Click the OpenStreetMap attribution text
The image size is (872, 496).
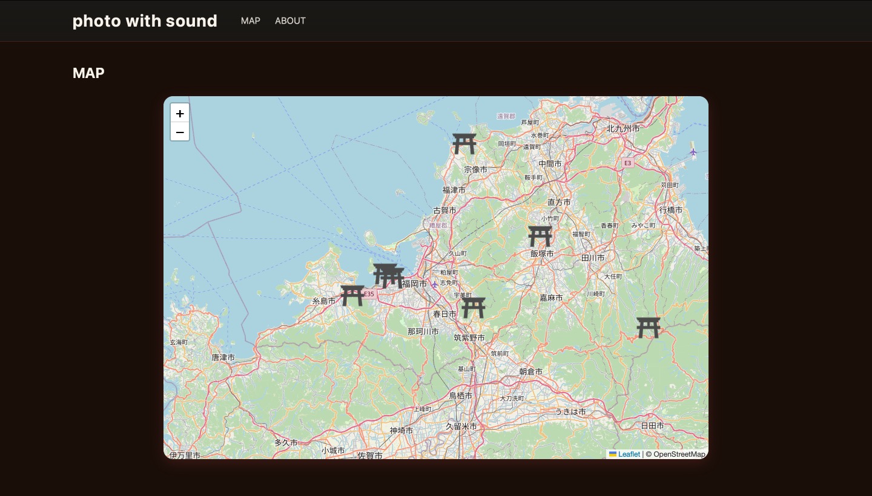[678, 454]
